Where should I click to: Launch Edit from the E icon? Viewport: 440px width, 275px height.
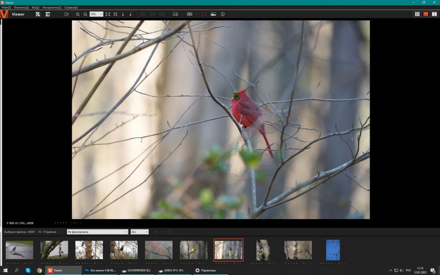click(x=48, y=15)
